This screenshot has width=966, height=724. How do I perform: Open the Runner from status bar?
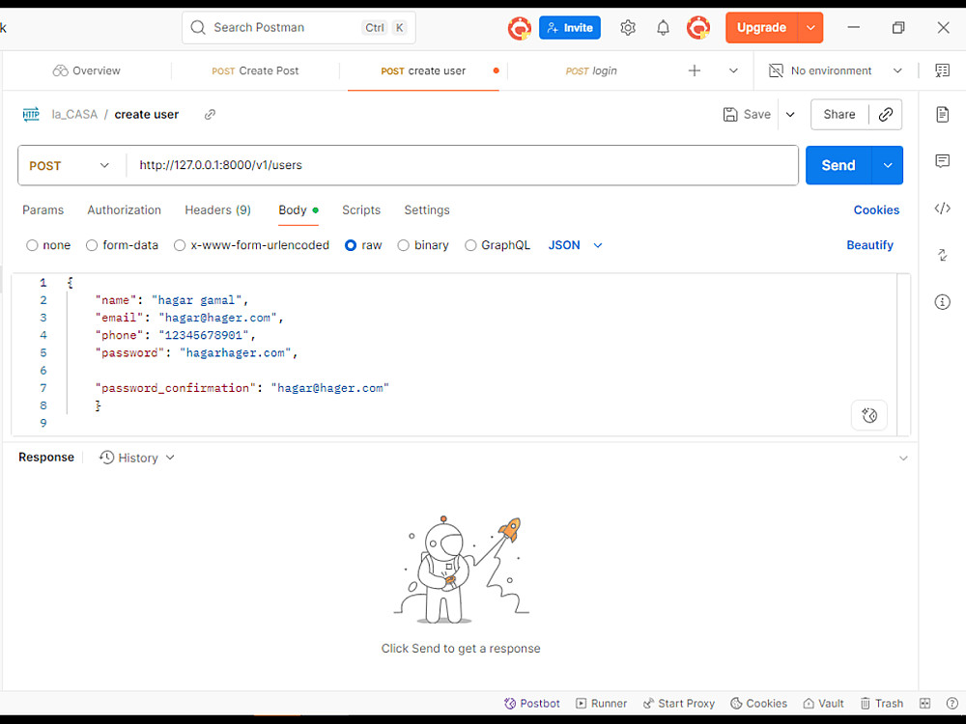[601, 703]
